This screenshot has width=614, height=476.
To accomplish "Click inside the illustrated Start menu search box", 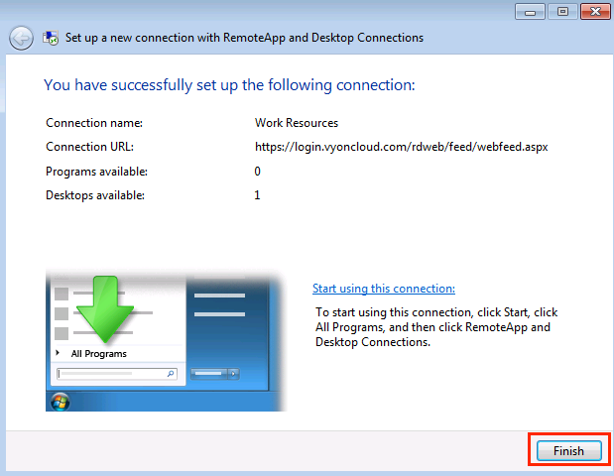I will point(109,374).
